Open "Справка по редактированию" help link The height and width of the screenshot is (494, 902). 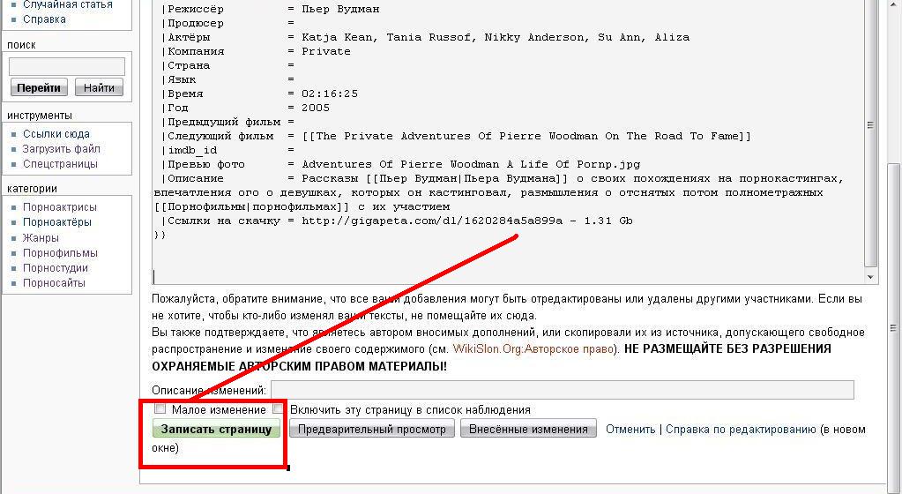tap(741, 430)
